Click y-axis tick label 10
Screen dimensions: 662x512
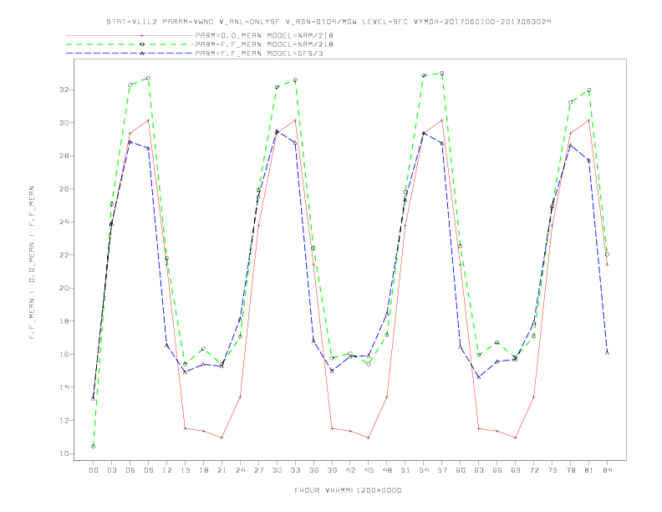(64, 453)
